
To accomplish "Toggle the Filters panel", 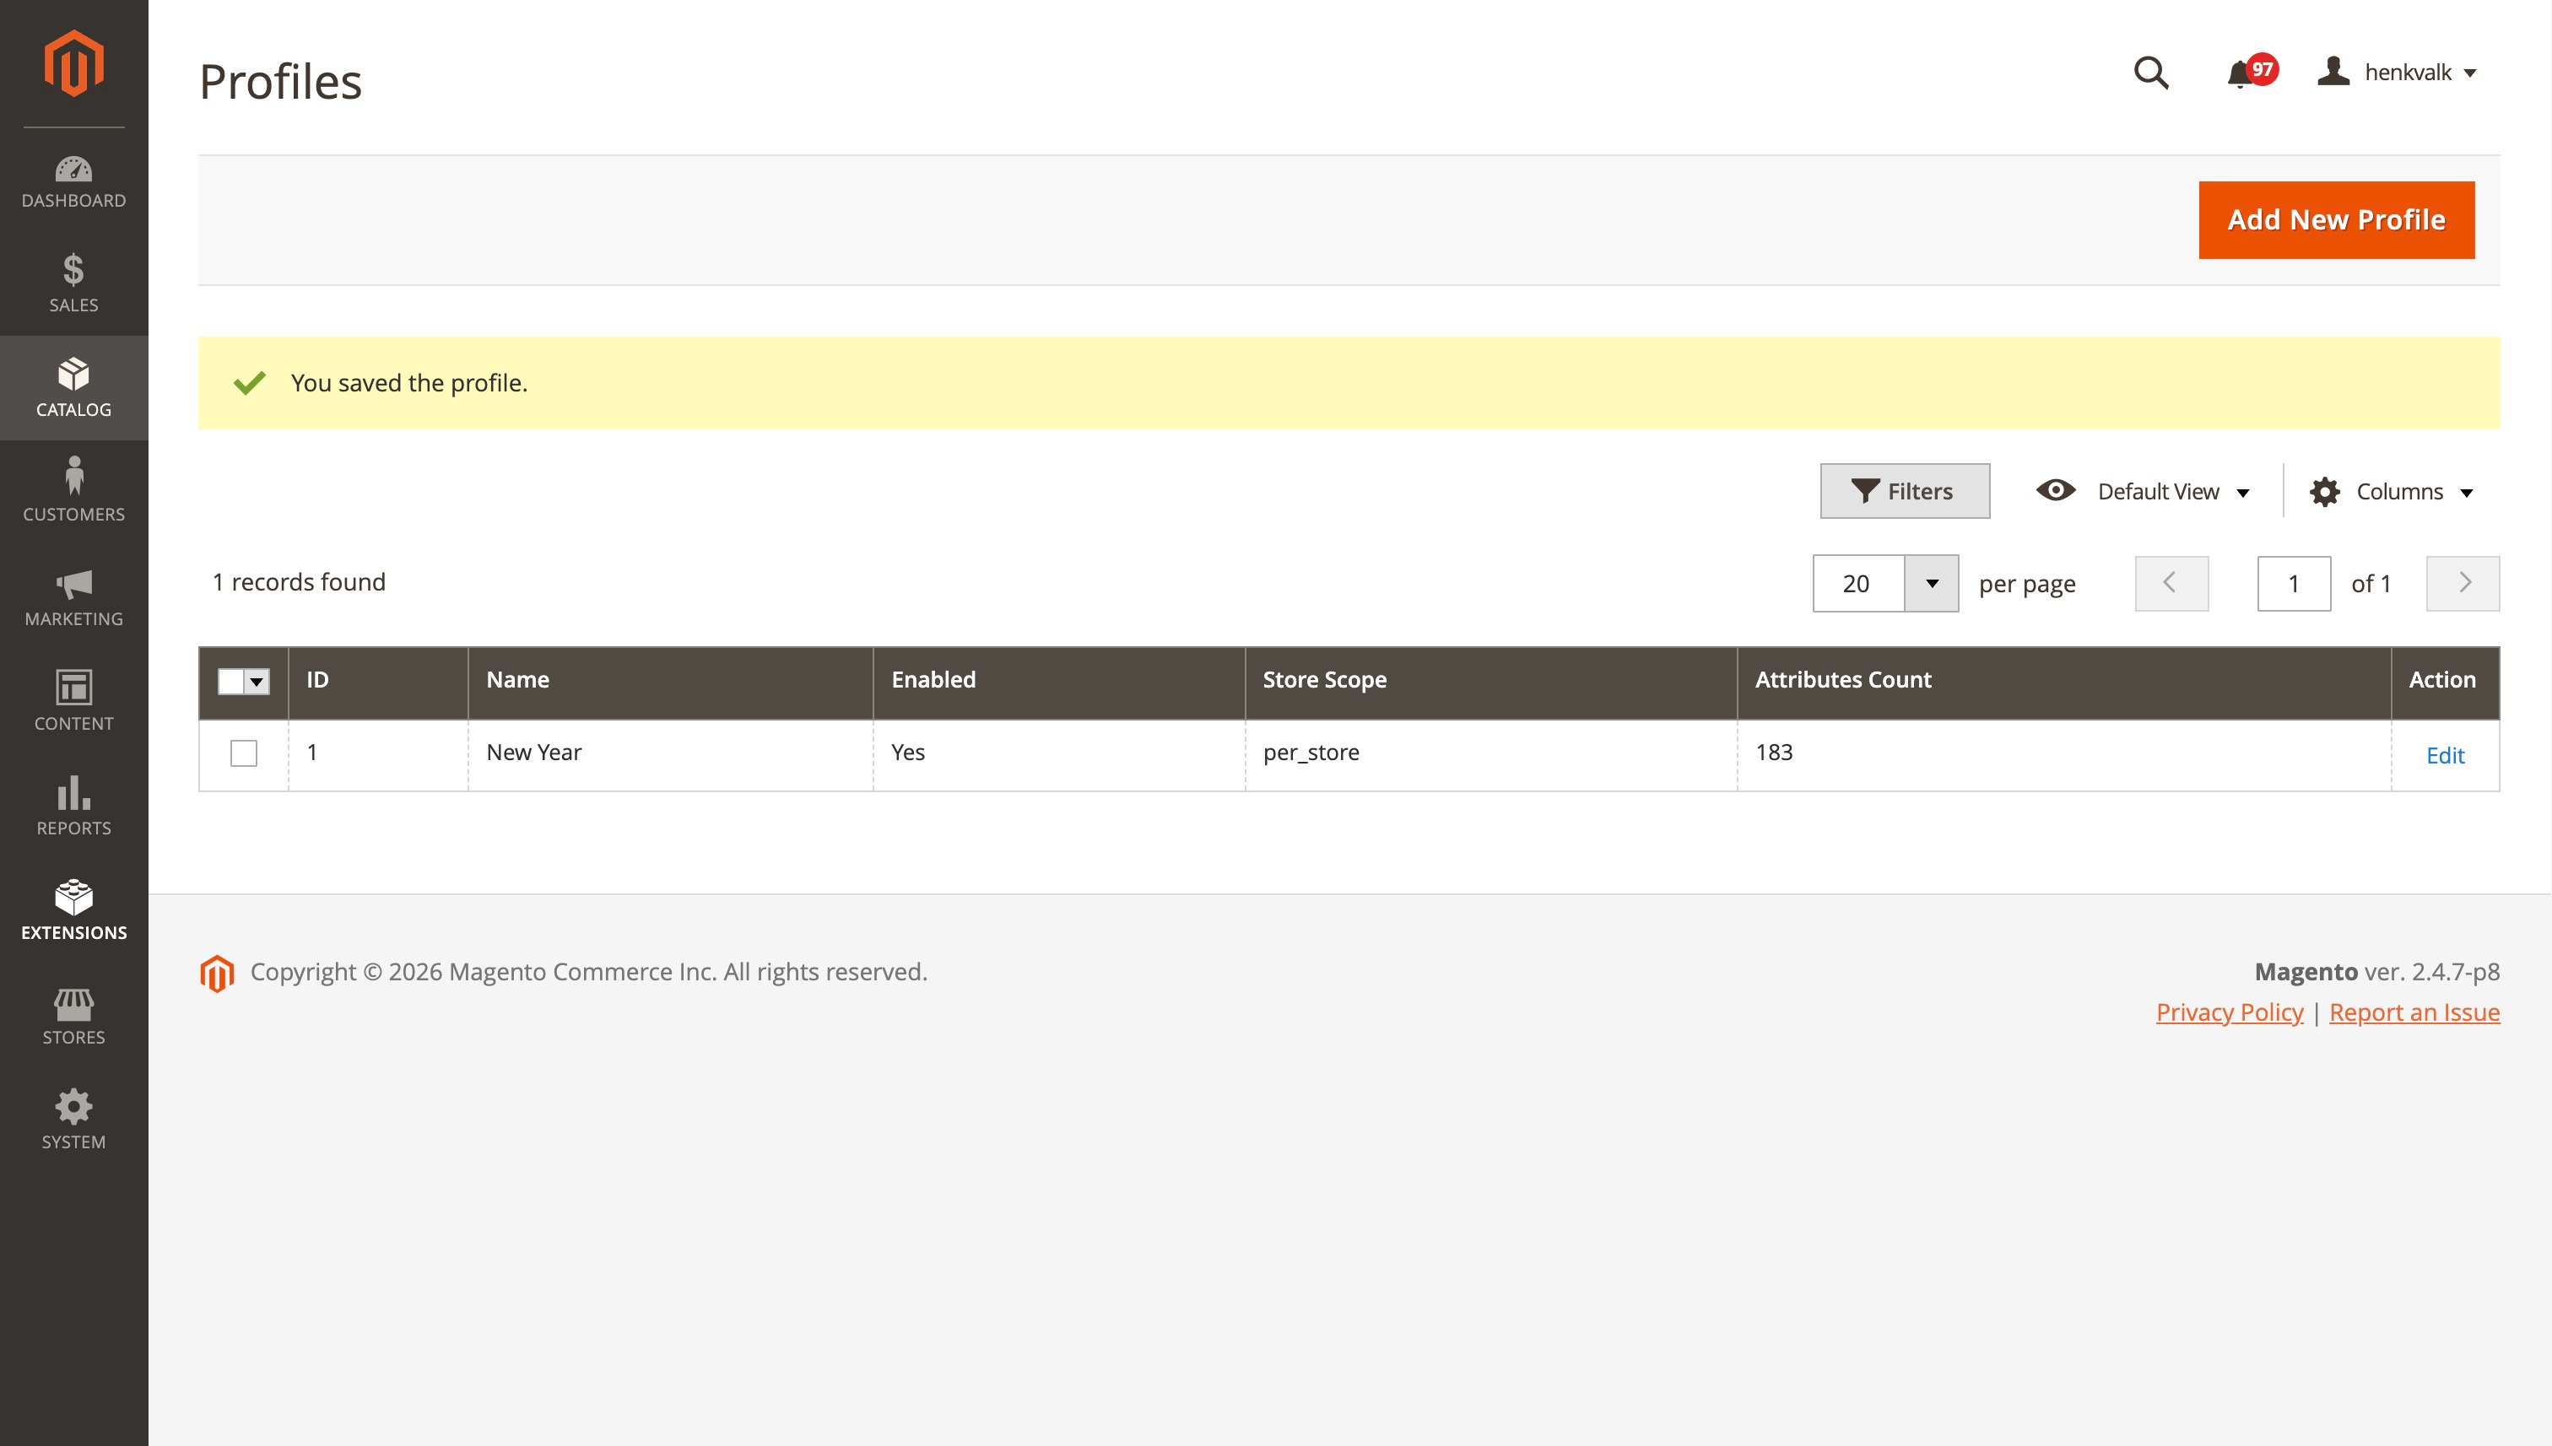I will click(x=1905, y=489).
